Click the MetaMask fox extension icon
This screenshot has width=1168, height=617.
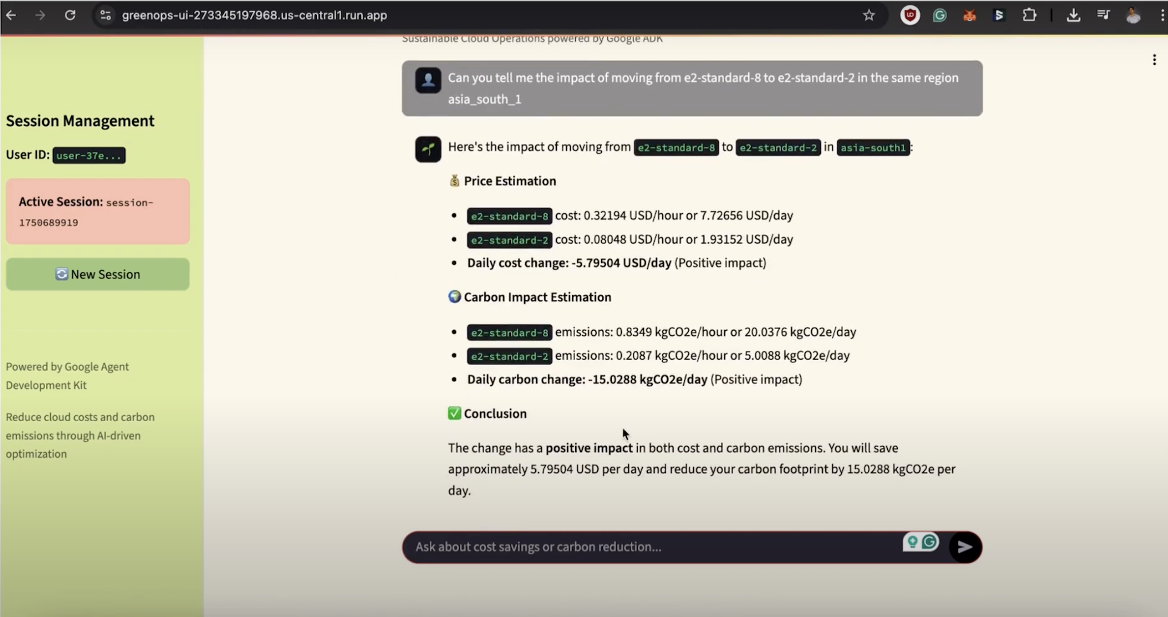click(x=969, y=16)
